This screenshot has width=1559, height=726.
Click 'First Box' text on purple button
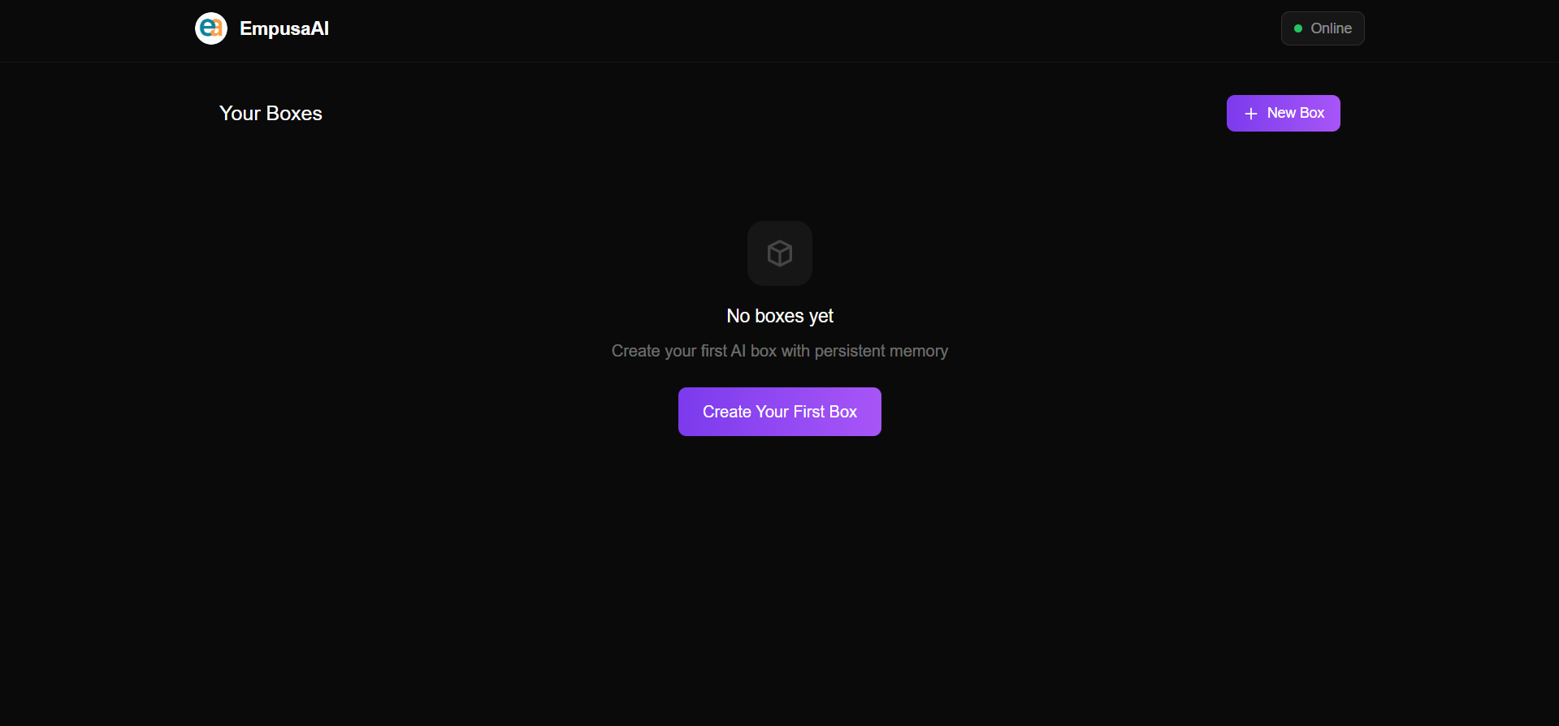tap(825, 412)
